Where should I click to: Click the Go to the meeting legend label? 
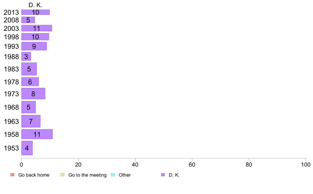87,175
